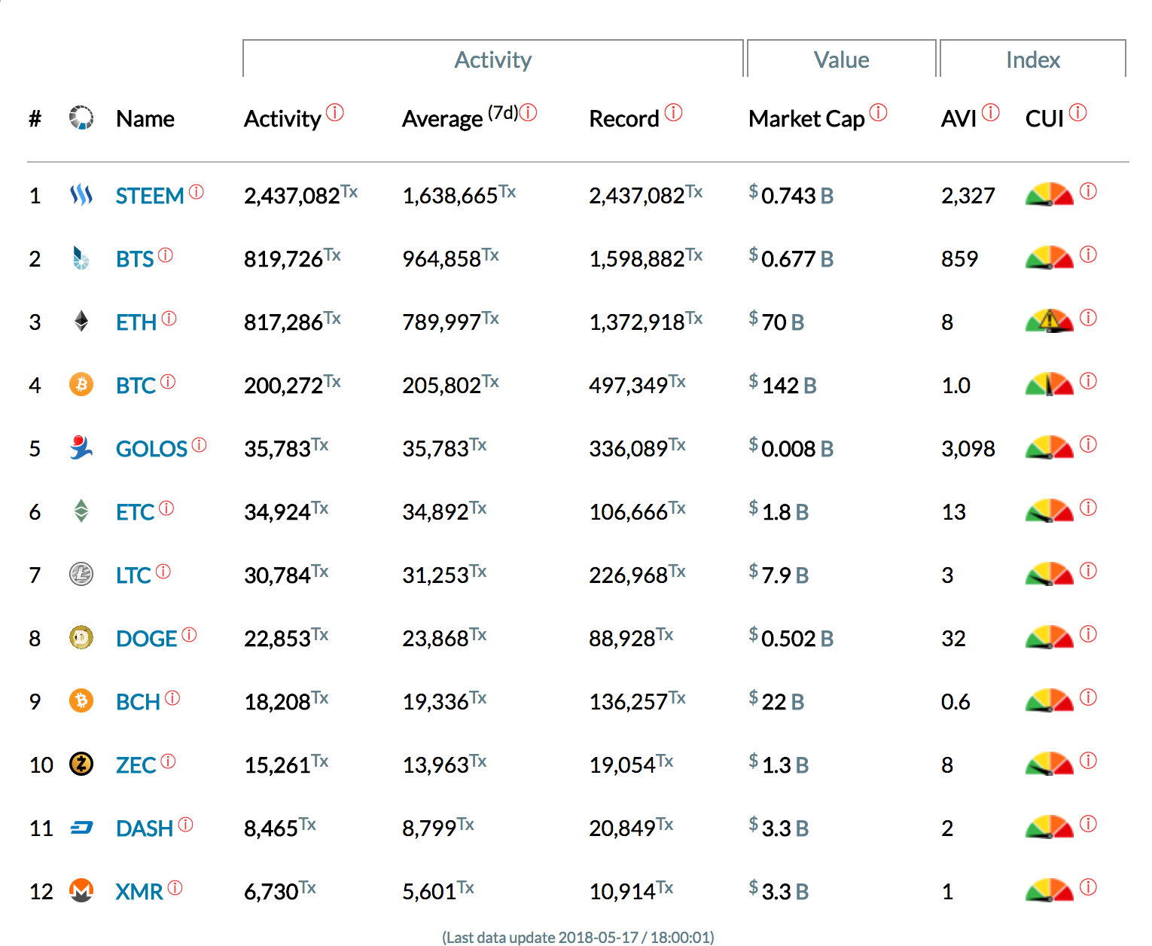
Task: Open info icon next to Market Cap header
Action: click(879, 112)
